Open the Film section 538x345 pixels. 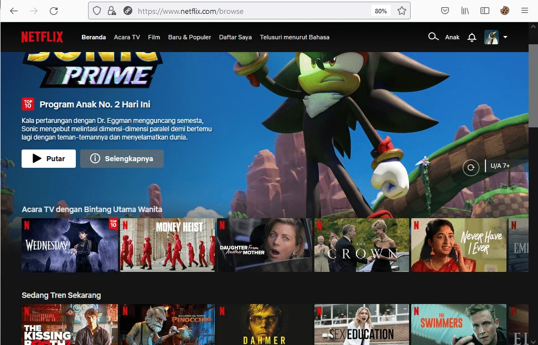[x=154, y=37]
